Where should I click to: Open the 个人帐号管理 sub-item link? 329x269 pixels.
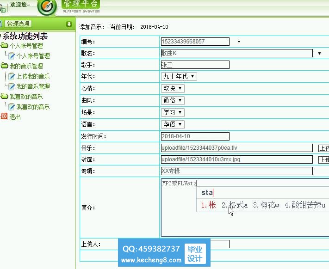click(x=33, y=56)
